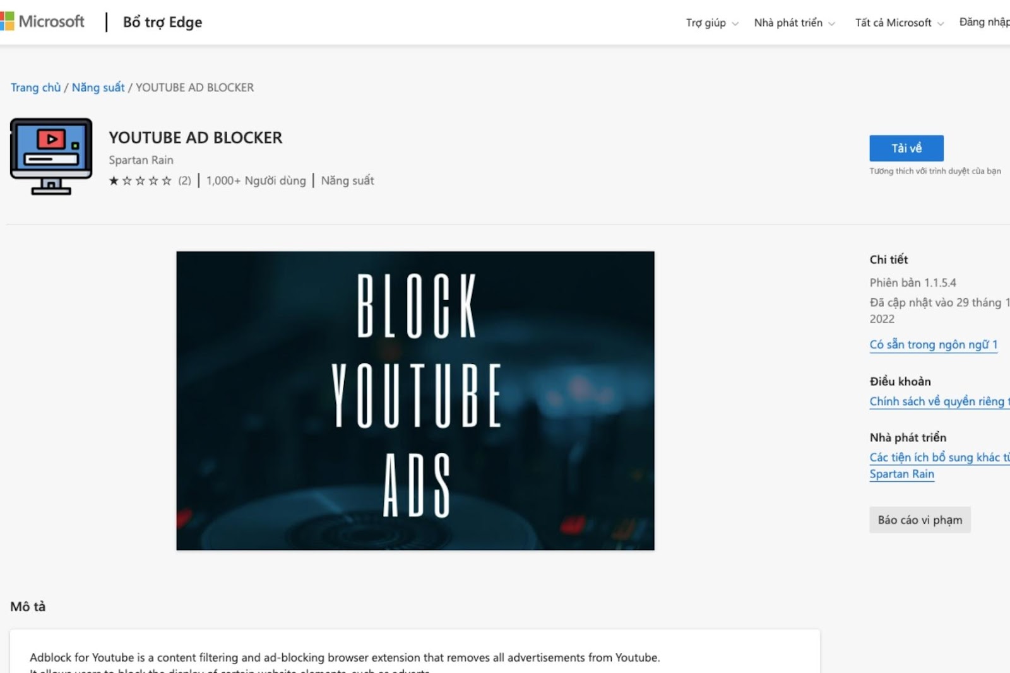Click the Điều khoản heading
This screenshot has width=1010, height=673.
pos(900,381)
